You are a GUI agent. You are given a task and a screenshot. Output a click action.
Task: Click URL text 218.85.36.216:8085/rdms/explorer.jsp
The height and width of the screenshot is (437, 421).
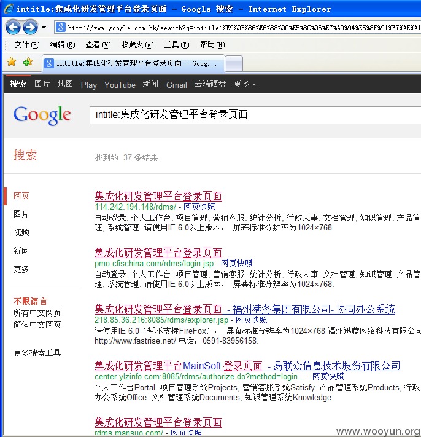tap(161, 320)
